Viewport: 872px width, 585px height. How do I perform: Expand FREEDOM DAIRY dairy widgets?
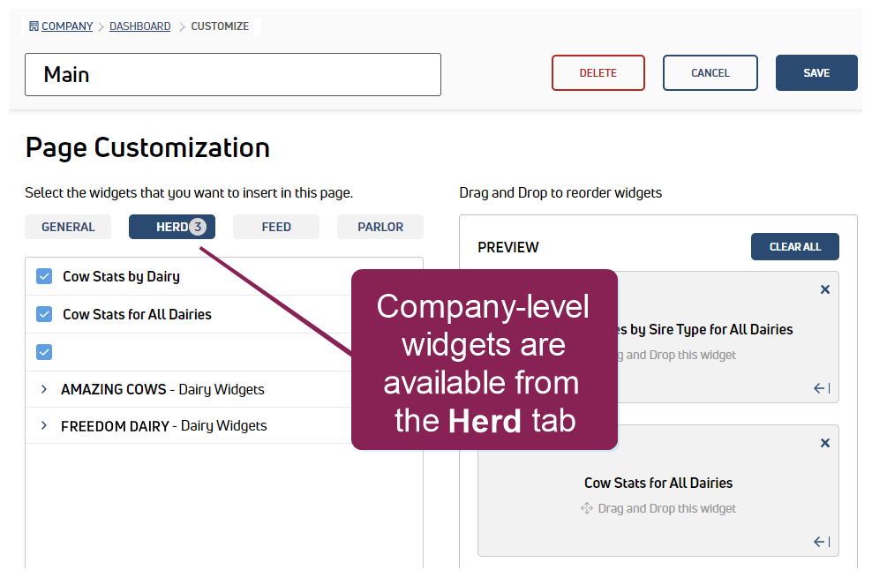(44, 426)
